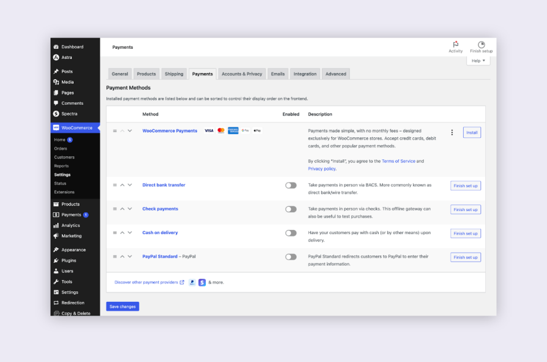Open Cash on delivery method link

(160, 232)
